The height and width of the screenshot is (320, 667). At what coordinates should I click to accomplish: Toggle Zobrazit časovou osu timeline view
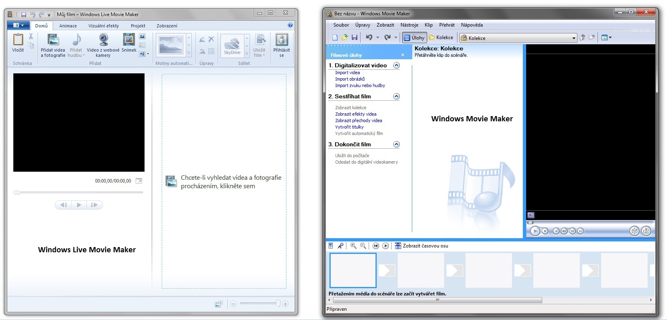[421, 246]
